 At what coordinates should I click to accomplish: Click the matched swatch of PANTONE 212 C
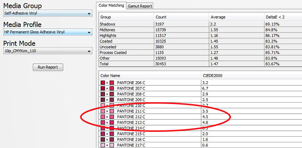point(112,116)
